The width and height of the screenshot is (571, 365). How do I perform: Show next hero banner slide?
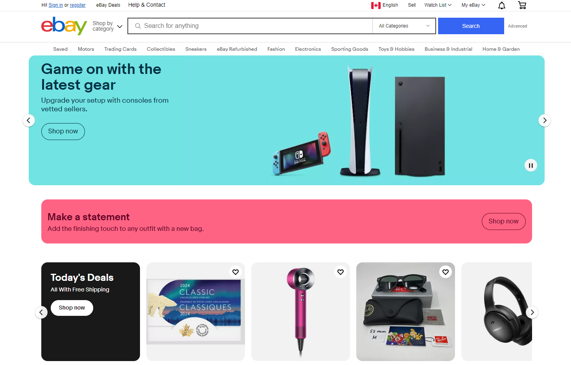coord(544,120)
